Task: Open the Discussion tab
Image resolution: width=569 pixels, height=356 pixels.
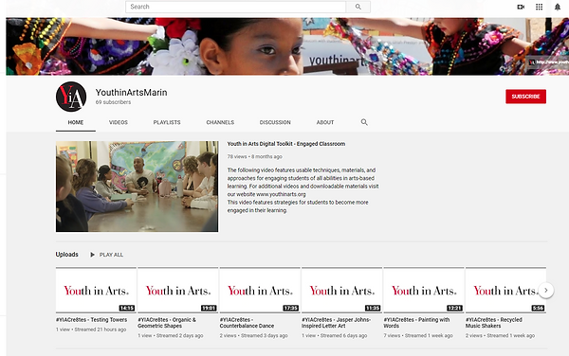Action: pos(275,122)
